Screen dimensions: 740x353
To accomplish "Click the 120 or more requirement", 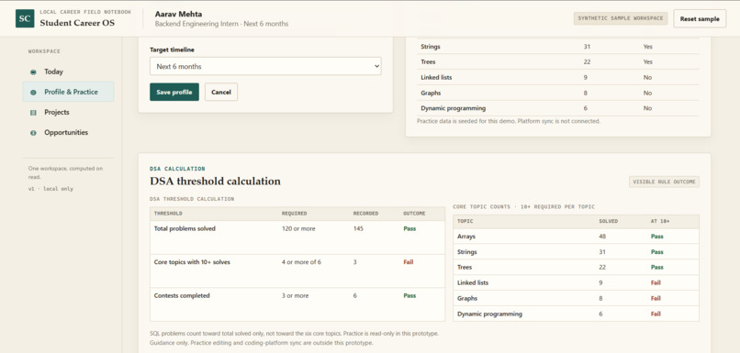I will tap(298, 228).
